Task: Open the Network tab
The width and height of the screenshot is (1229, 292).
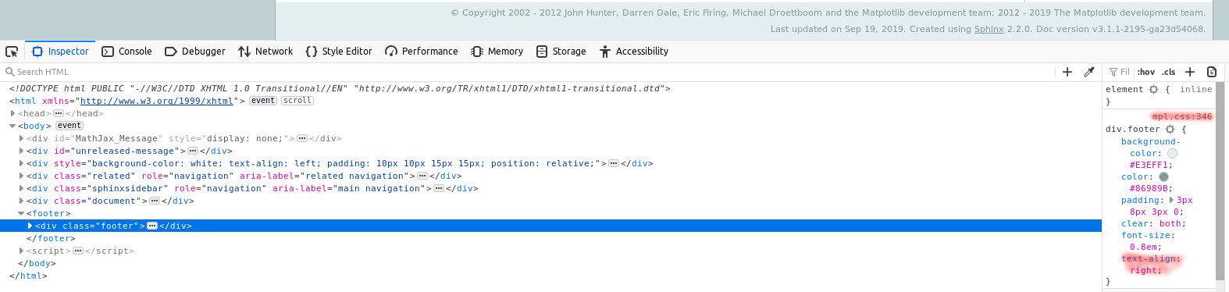Action: tap(265, 52)
